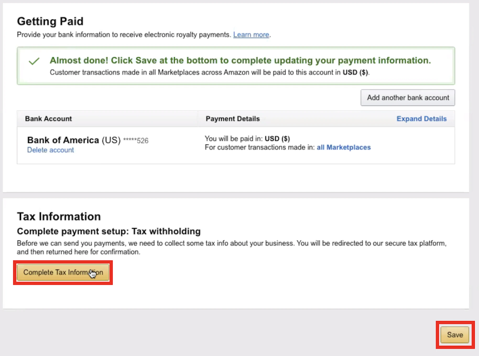
Task: Click the royalty payments description text
Action: (x=123, y=34)
